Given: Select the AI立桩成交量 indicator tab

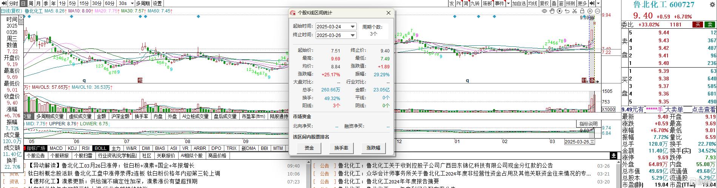Looking at the screenshot, I should pyautogui.click(x=196, y=117).
